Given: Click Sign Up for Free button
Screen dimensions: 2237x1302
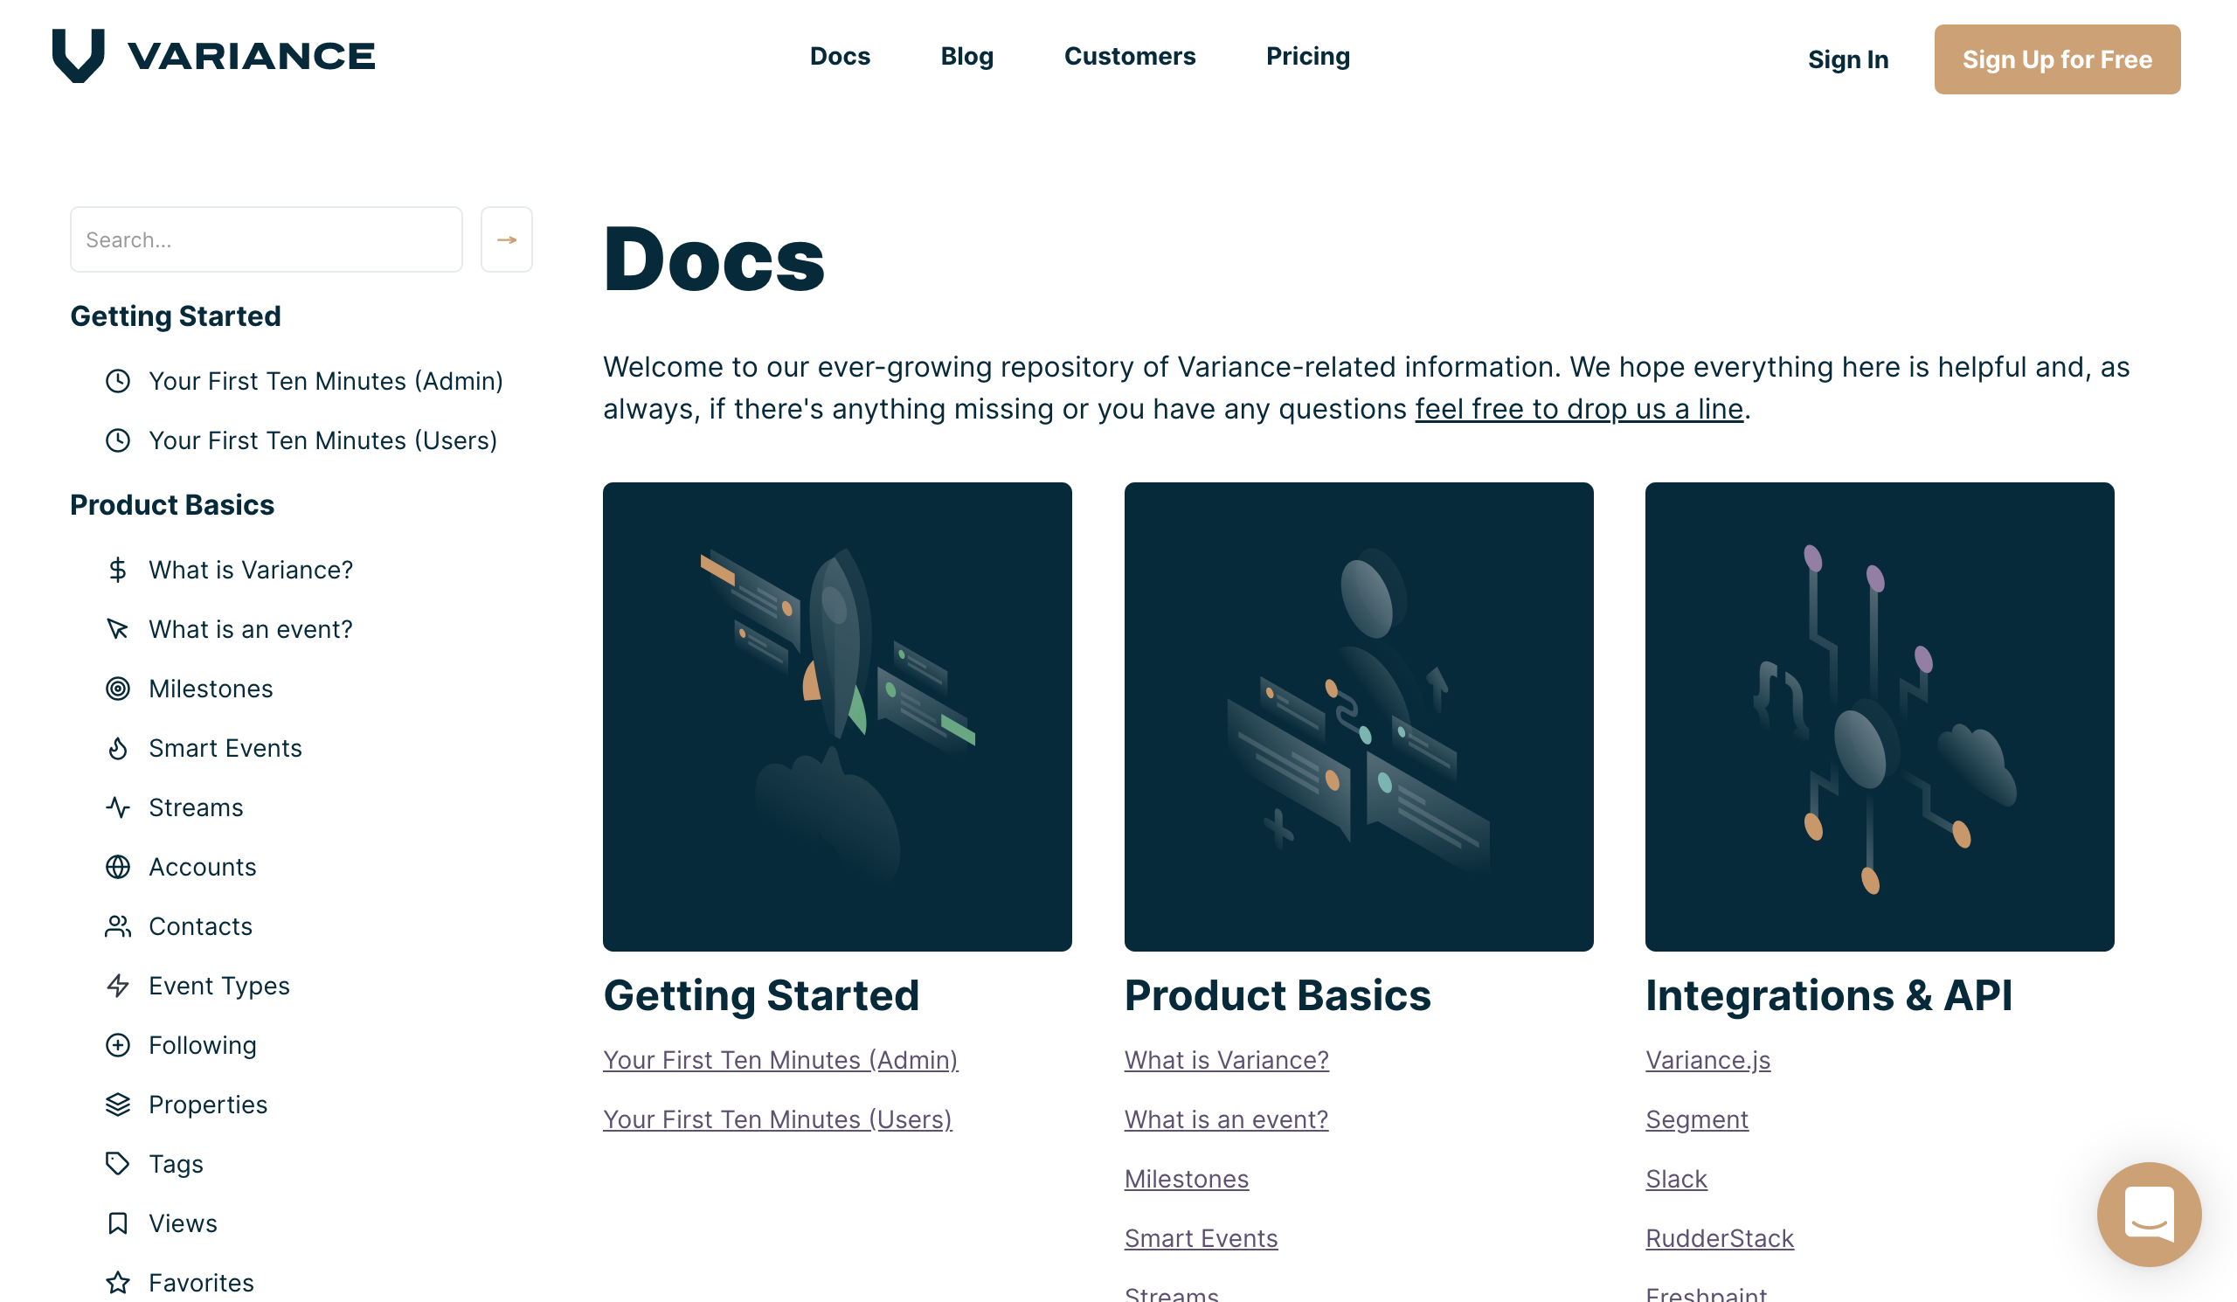Looking at the screenshot, I should pos(2057,59).
